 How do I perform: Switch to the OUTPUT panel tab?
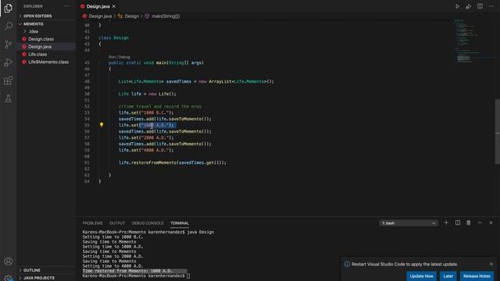pyautogui.click(x=117, y=223)
